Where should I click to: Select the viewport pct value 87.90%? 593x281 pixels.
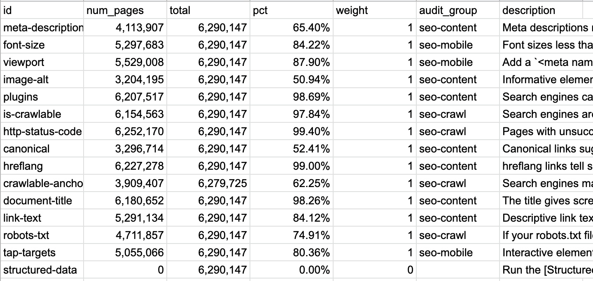pyautogui.click(x=292, y=62)
